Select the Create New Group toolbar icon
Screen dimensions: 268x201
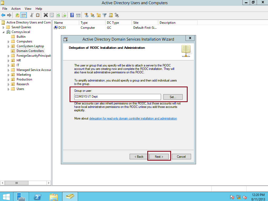pyautogui.click(x=92, y=15)
